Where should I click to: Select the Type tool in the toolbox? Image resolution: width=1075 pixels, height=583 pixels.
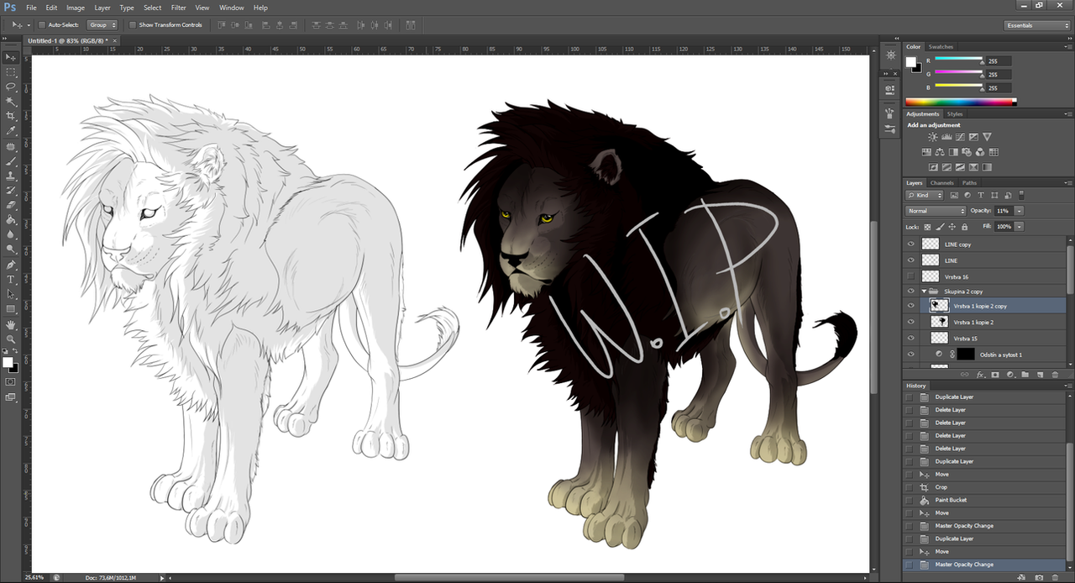[11, 279]
